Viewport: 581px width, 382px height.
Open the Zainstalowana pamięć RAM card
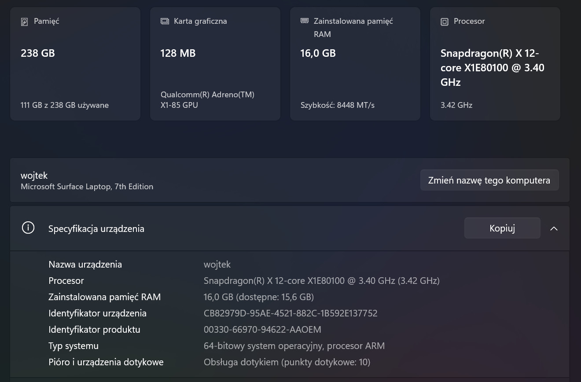[355, 64]
